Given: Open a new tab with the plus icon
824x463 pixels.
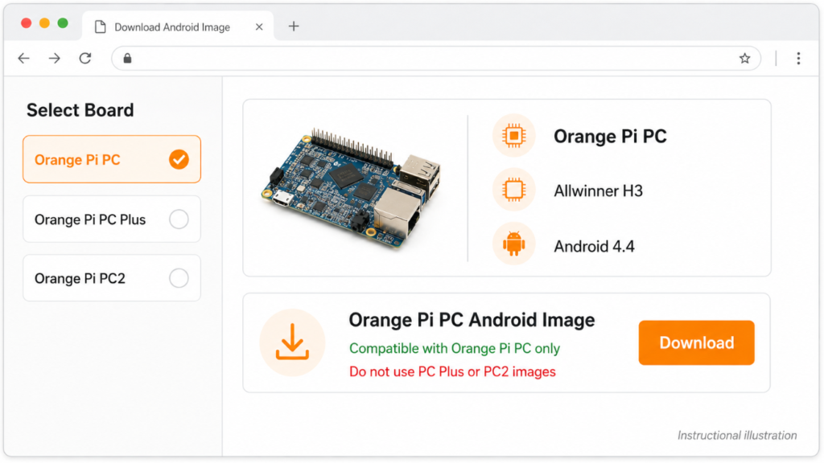Looking at the screenshot, I should point(294,27).
